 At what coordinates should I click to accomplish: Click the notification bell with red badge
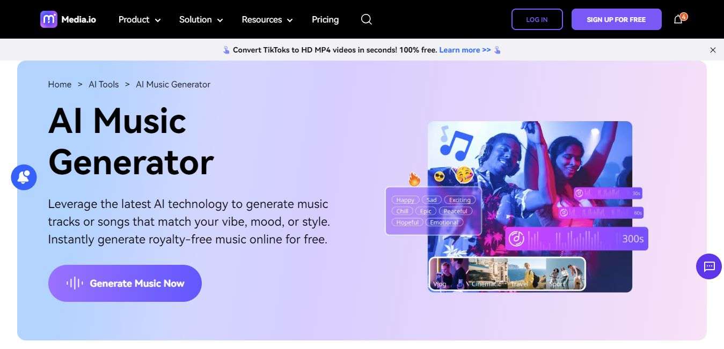(x=678, y=19)
